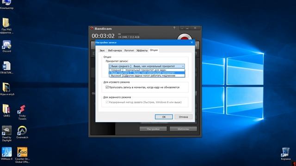
Task: Confirm settings with OK button
Action: pyautogui.click(x=164, y=117)
